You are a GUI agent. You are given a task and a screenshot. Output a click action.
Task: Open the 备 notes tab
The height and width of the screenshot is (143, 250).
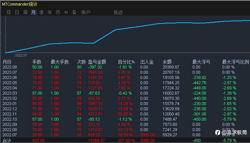pos(74,12)
